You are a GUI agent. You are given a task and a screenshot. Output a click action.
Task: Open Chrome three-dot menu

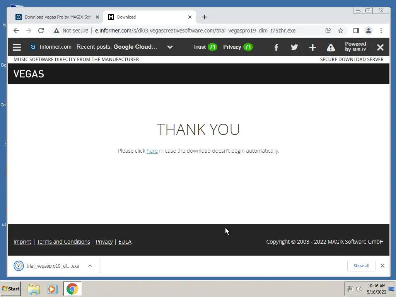(381, 31)
